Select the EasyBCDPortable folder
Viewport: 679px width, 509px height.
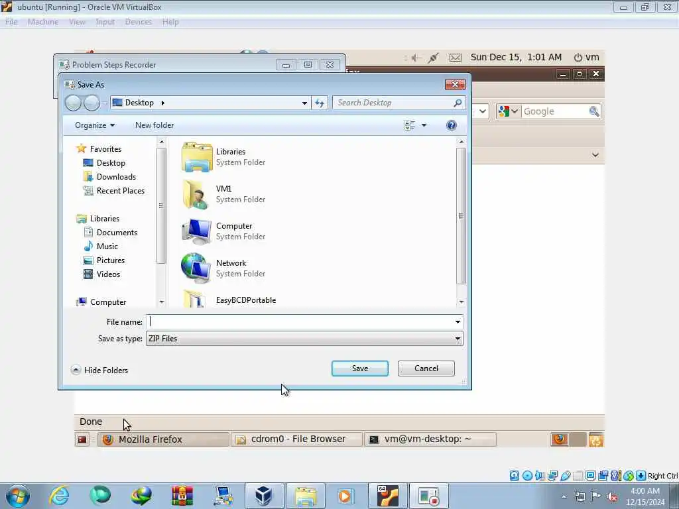pyautogui.click(x=229, y=299)
